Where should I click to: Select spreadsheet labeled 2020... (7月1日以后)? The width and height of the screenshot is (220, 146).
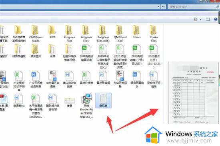[x=137, y=55]
